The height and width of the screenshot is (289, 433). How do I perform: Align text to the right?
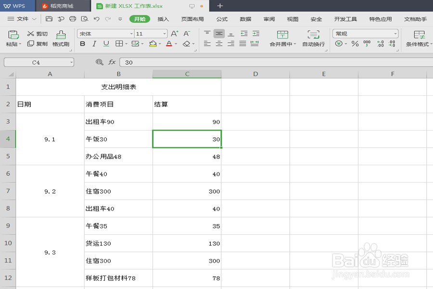[231, 43]
